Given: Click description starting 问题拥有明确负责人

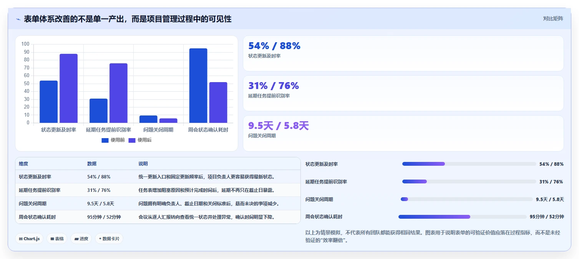Looking at the screenshot, I should pyautogui.click(x=209, y=204).
